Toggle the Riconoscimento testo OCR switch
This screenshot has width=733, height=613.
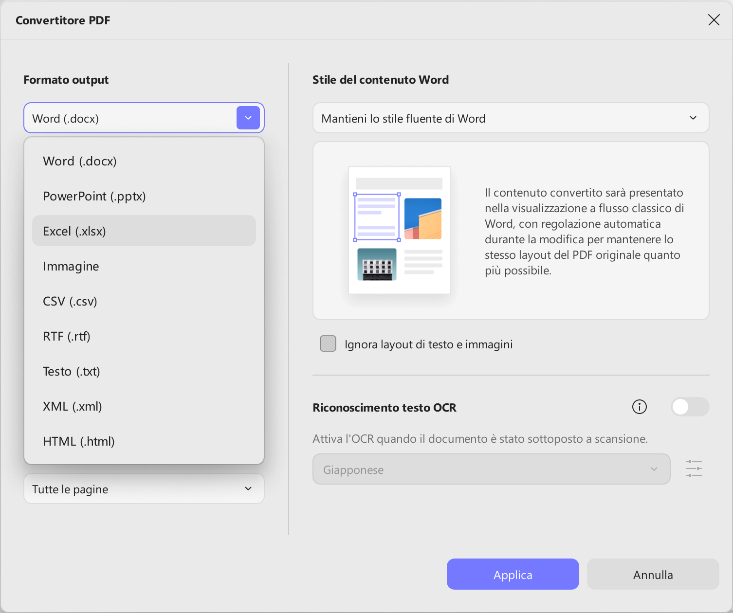tap(690, 407)
